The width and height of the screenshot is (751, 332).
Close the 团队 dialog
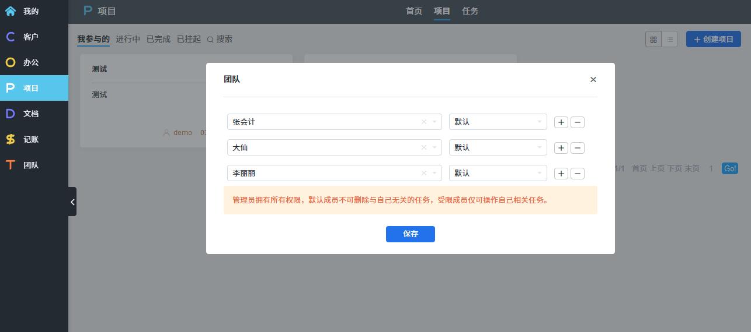[593, 80]
